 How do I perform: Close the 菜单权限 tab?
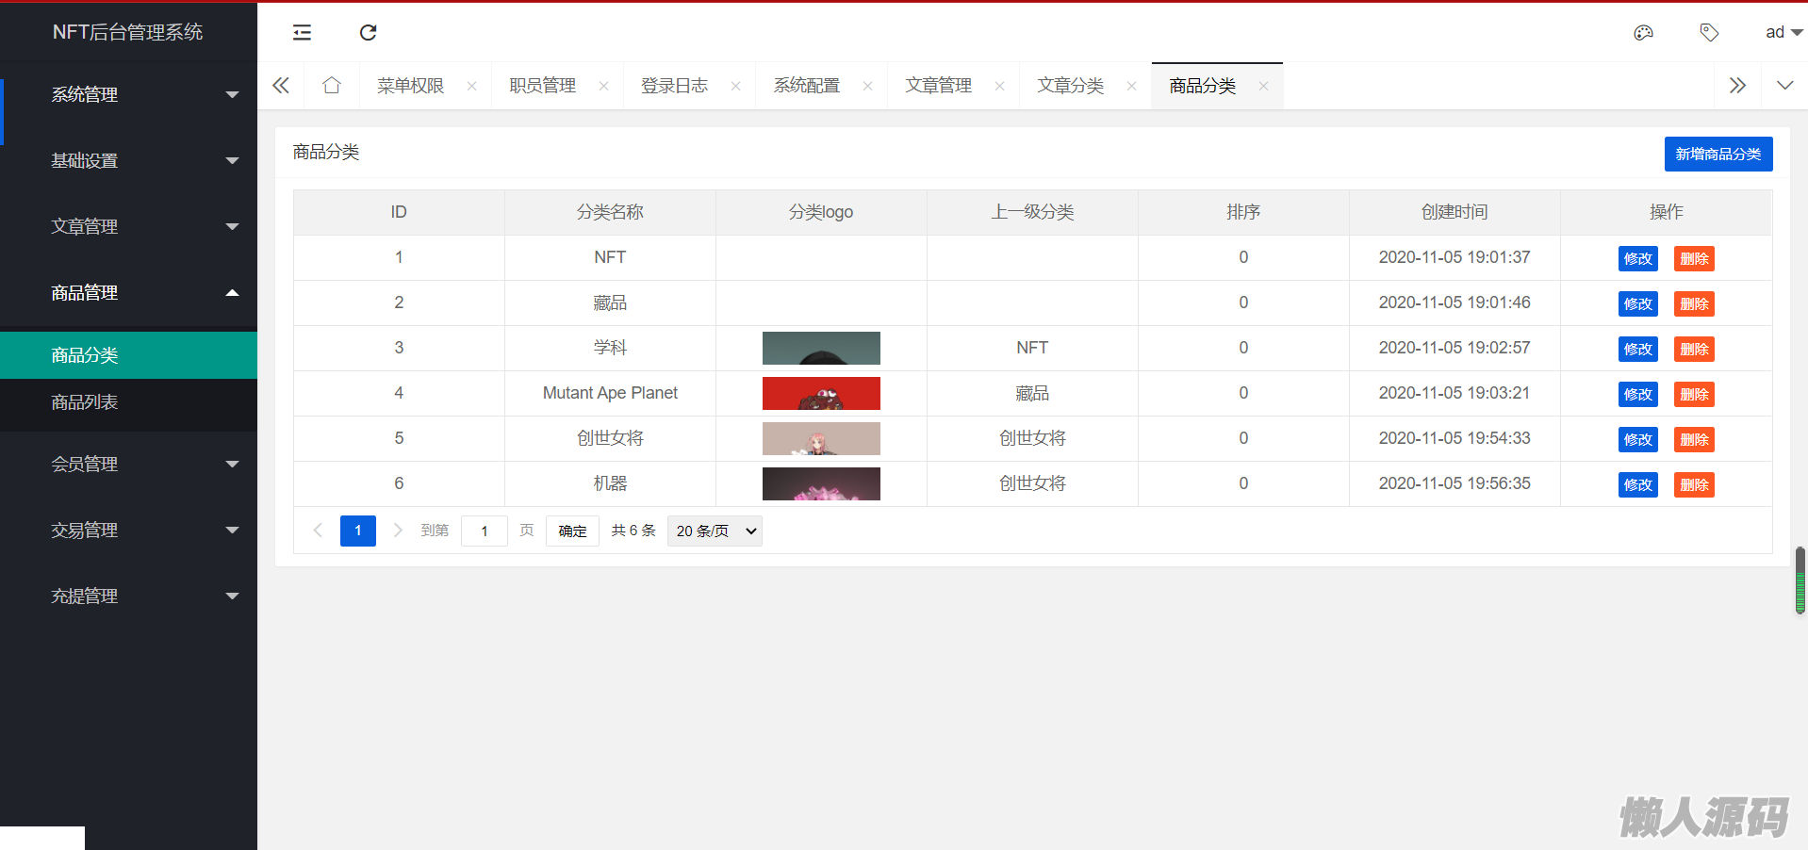coord(471,87)
